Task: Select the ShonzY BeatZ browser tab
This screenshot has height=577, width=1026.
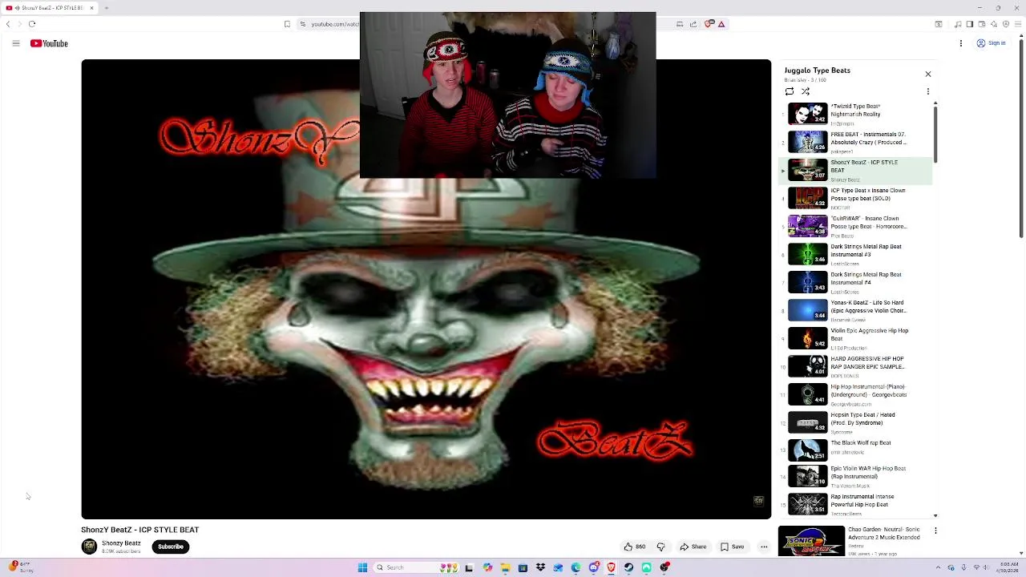Action: click(50, 8)
